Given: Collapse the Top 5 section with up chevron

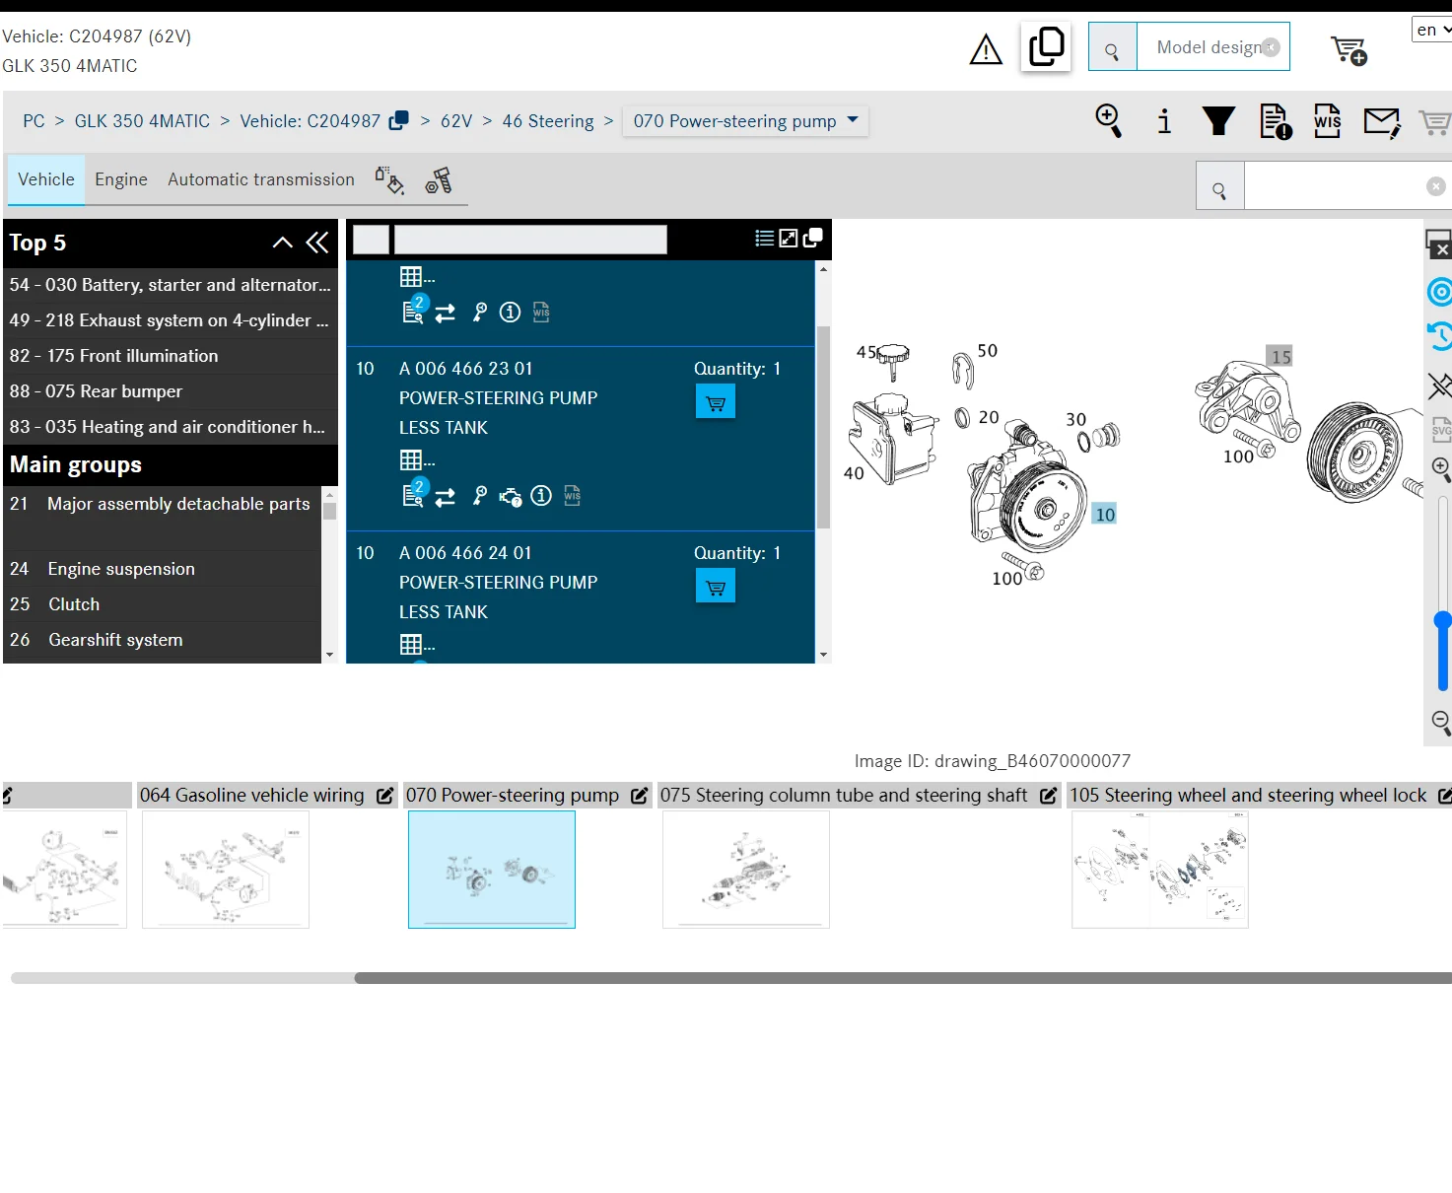Looking at the screenshot, I should 283,243.
